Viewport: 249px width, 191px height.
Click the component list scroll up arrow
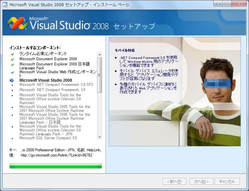[x=100, y=55]
